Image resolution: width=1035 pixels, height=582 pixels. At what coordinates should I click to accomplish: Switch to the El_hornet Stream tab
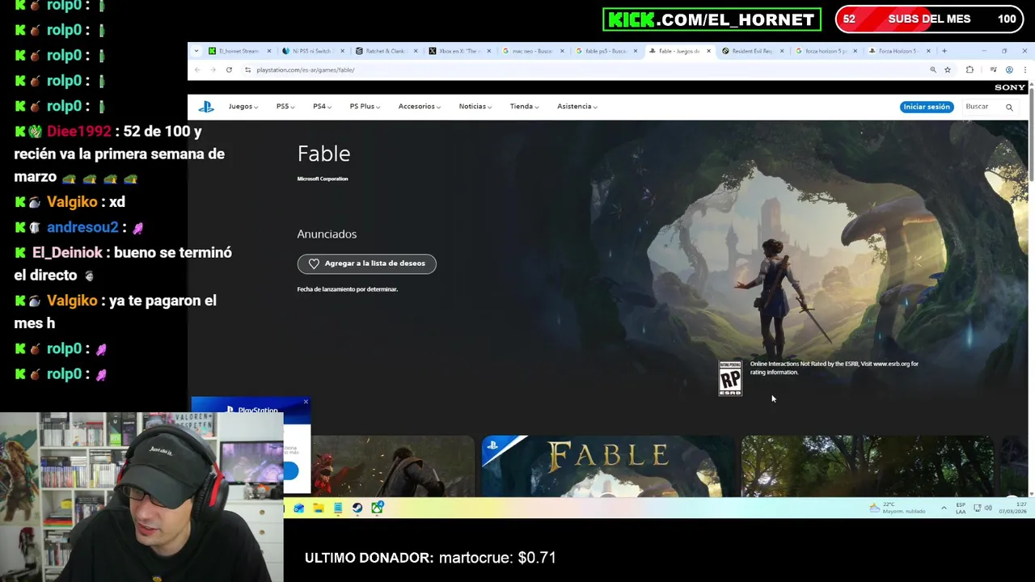239,51
